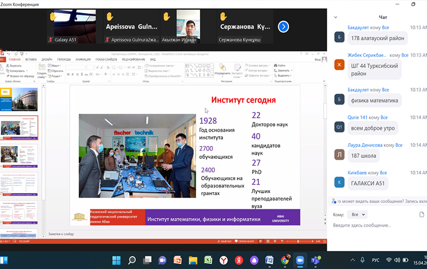This screenshot has height=269, width=427.
Task: Click Упорядочить (Arrange) in the ribbon
Action: [x=224, y=73]
